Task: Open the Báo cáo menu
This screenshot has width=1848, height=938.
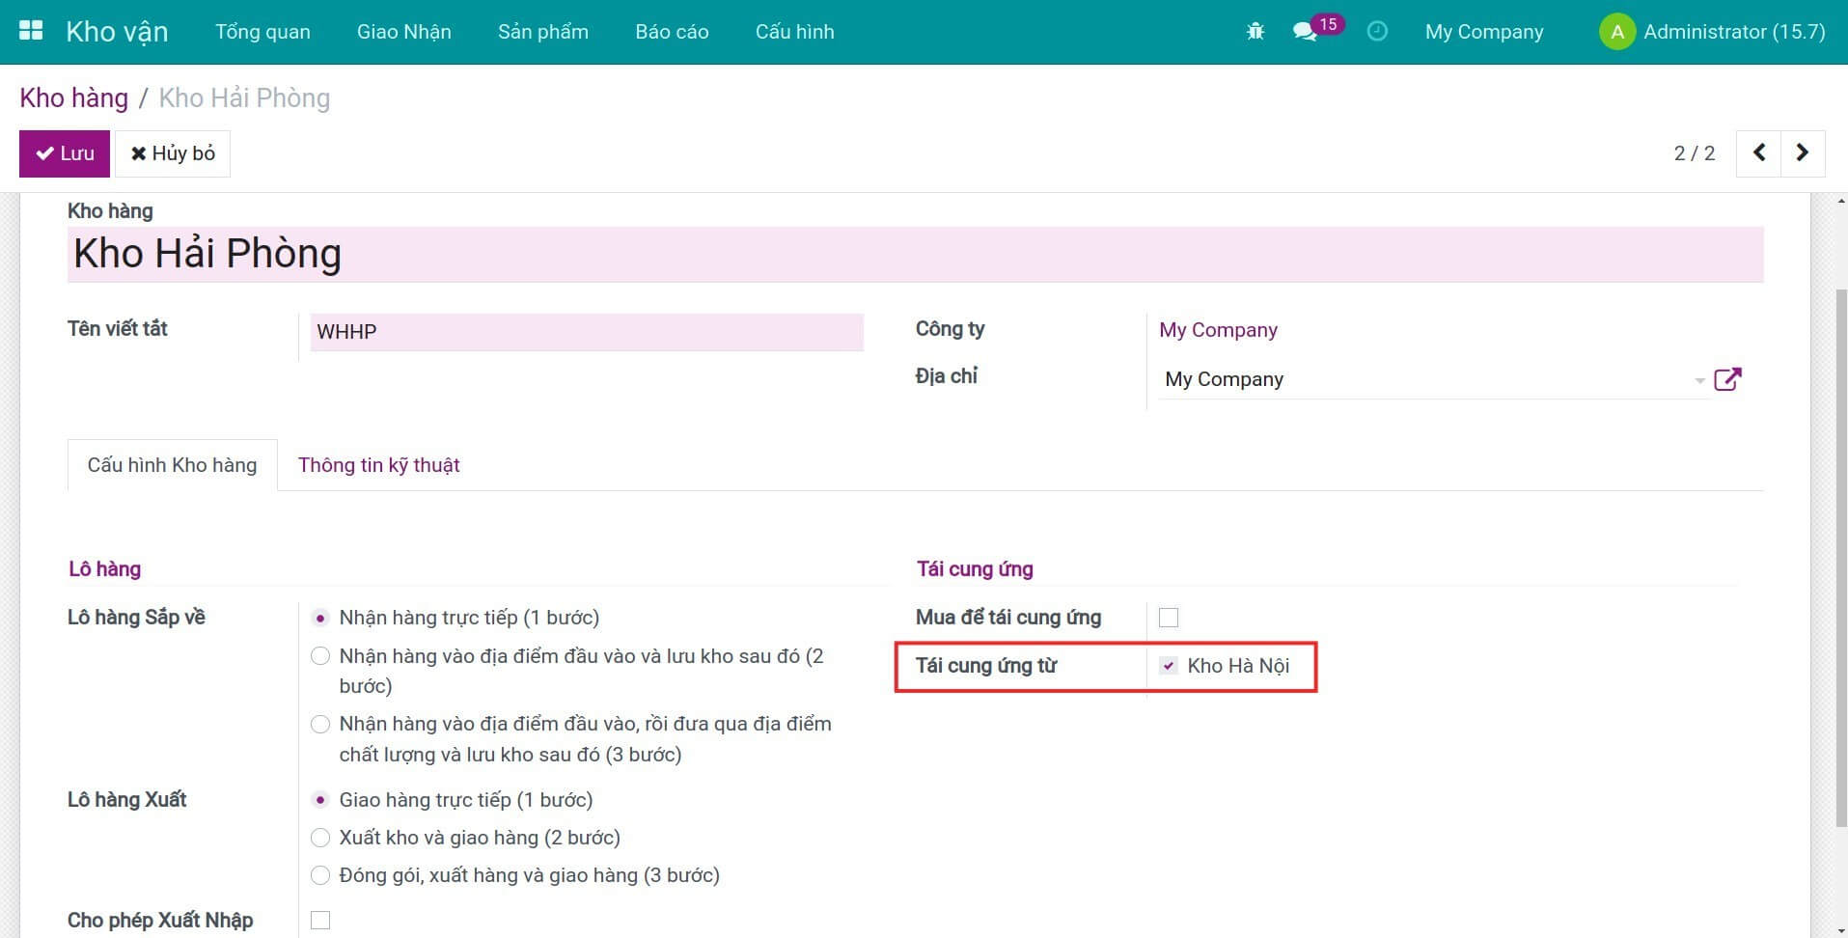Action: point(672,32)
